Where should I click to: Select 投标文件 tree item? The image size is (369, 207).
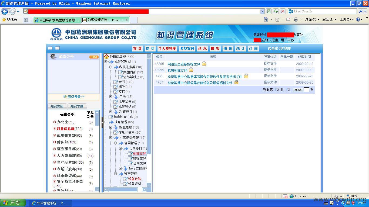pos(139,158)
